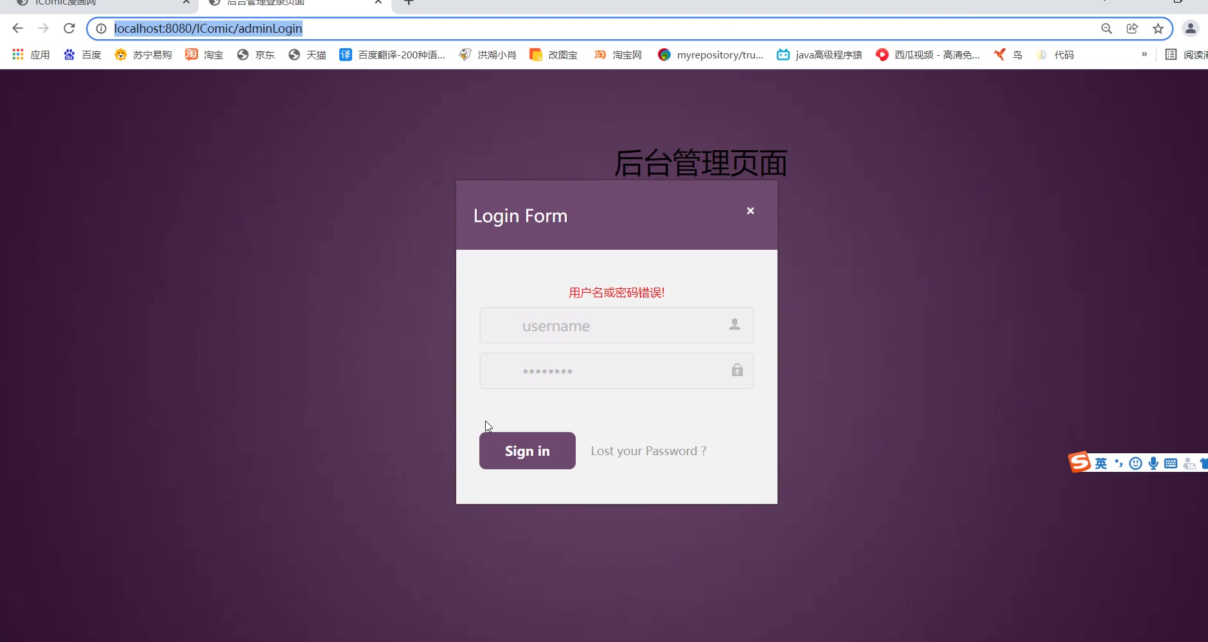1208x642 pixels.
Task: Click the browser forward arrow
Action: [x=43, y=28]
